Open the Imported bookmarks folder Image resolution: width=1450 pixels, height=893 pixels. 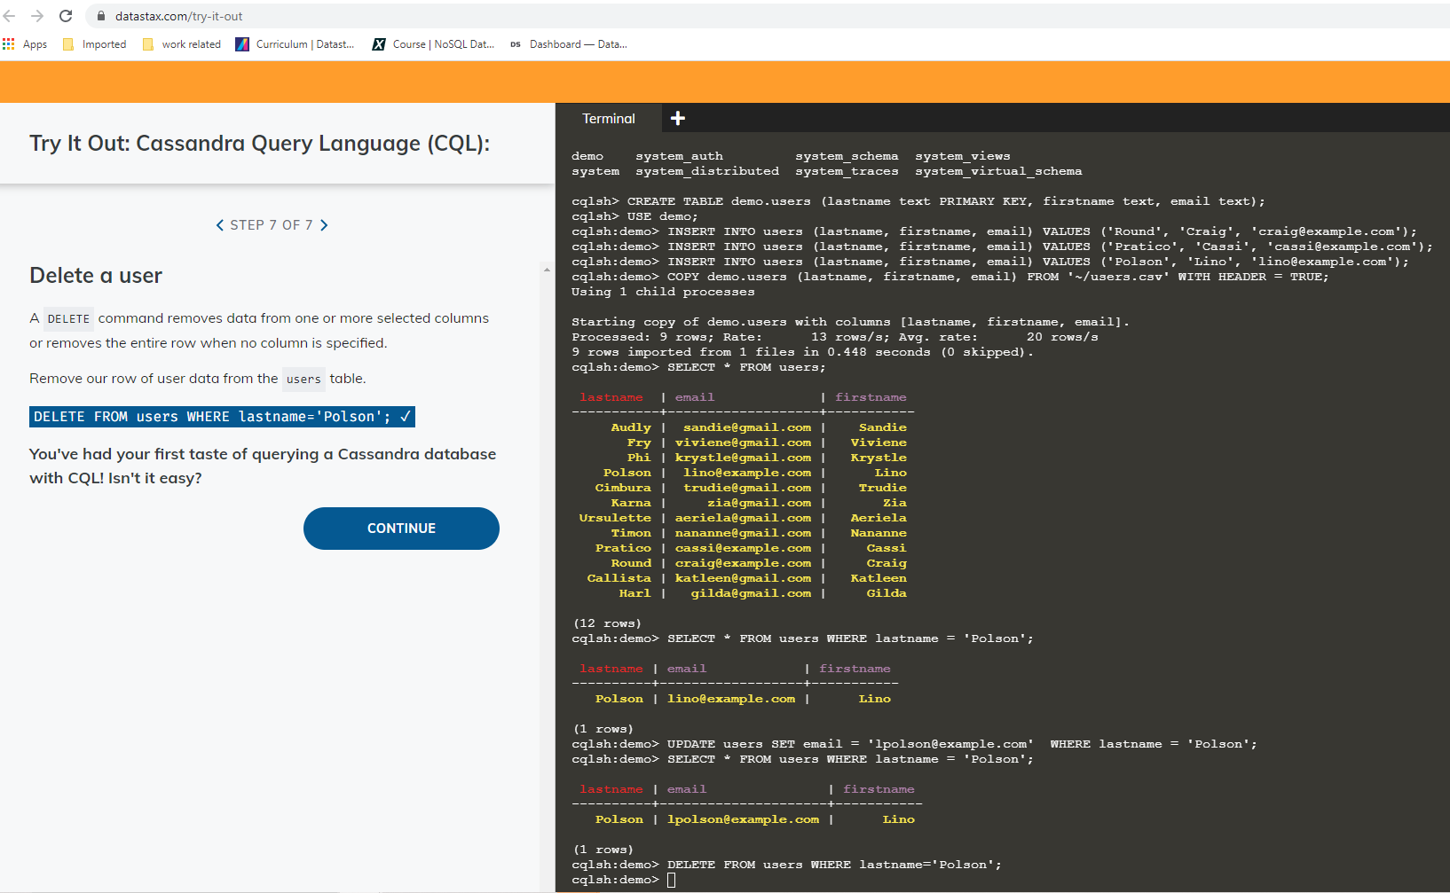(x=93, y=43)
